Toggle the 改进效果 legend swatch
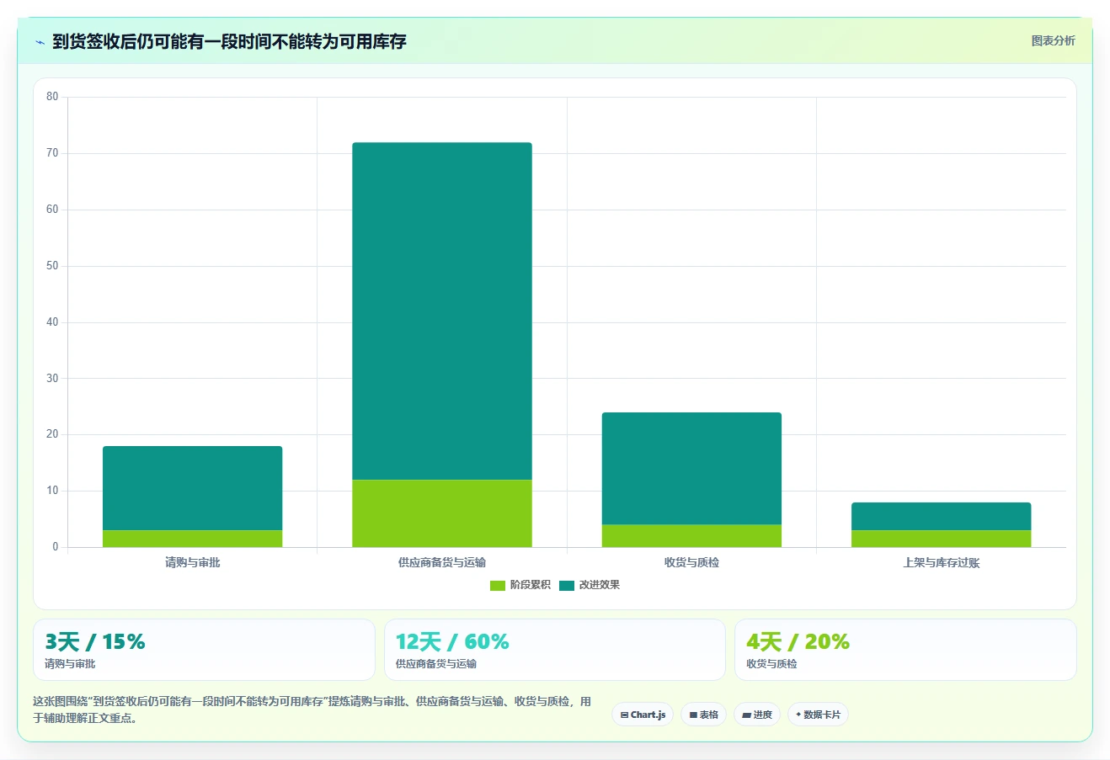The image size is (1110, 760). (567, 585)
